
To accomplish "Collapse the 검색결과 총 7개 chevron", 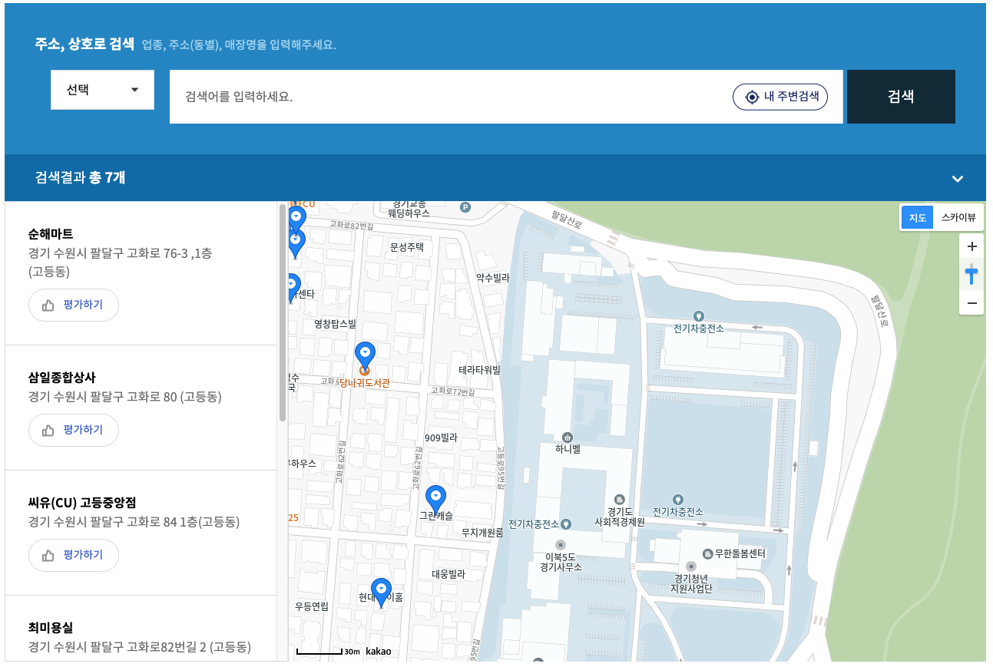I will click(x=957, y=178).
